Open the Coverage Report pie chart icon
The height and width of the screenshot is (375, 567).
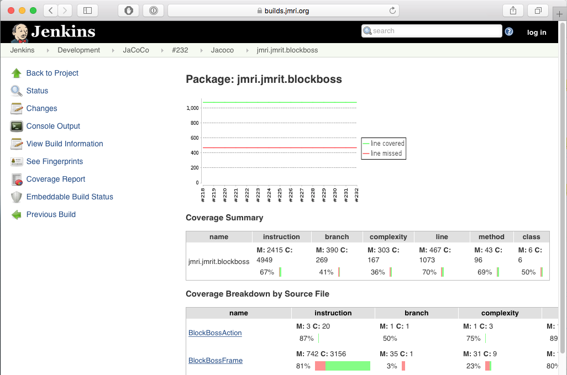tap(16, 179)
